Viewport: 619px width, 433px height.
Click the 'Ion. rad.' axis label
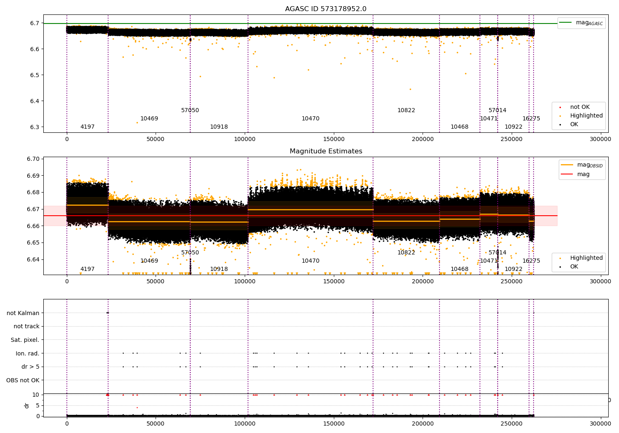pyautogui.click(x=28, y=353)
